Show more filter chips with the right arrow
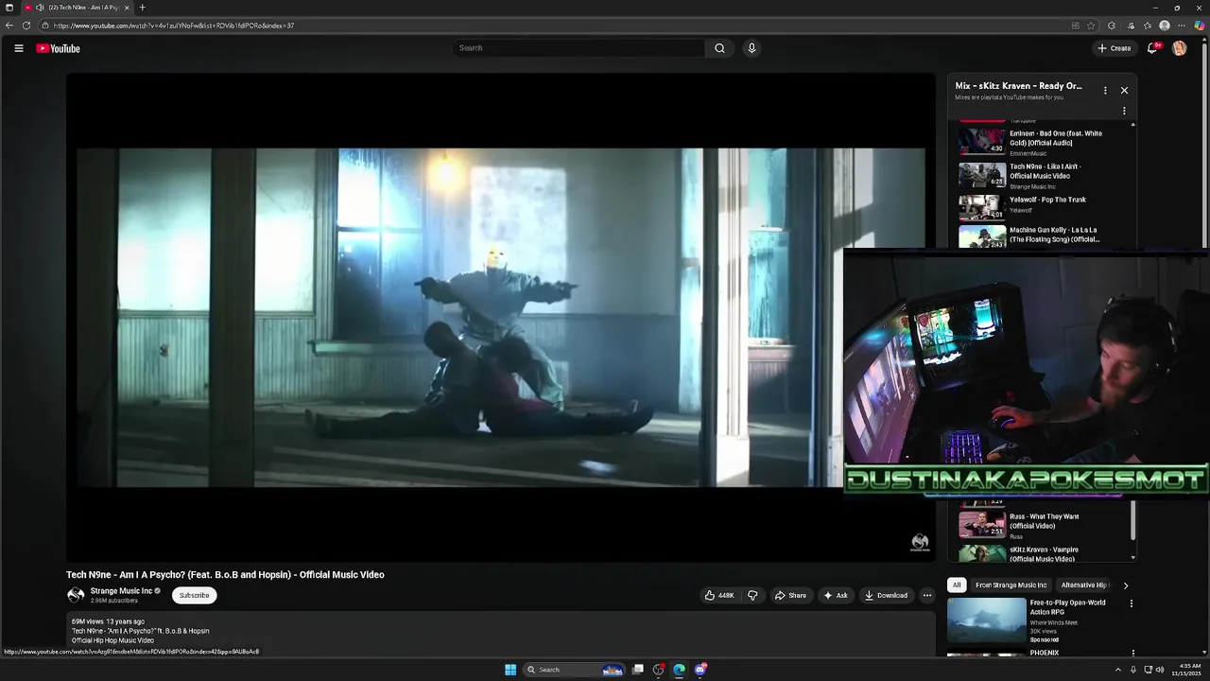The width and height of the screenshot is (1210, 681). pos(1125,585)
